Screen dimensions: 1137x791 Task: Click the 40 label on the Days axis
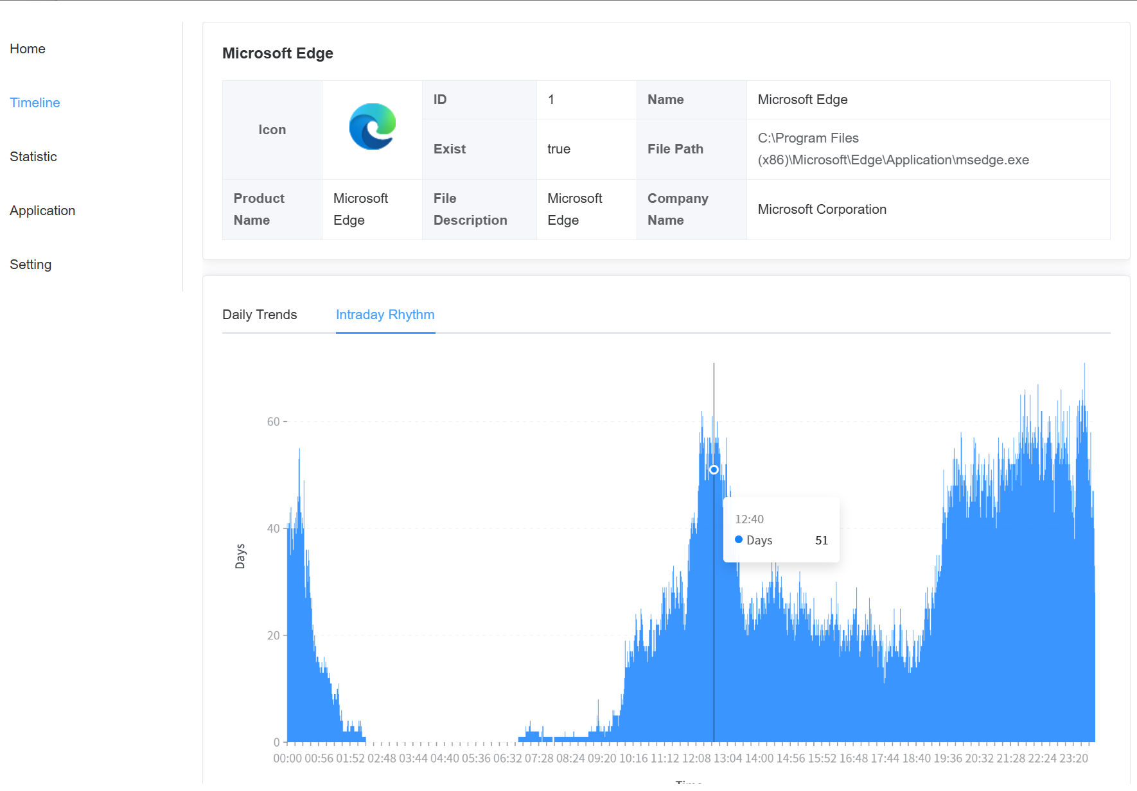(x=274, y=528)
